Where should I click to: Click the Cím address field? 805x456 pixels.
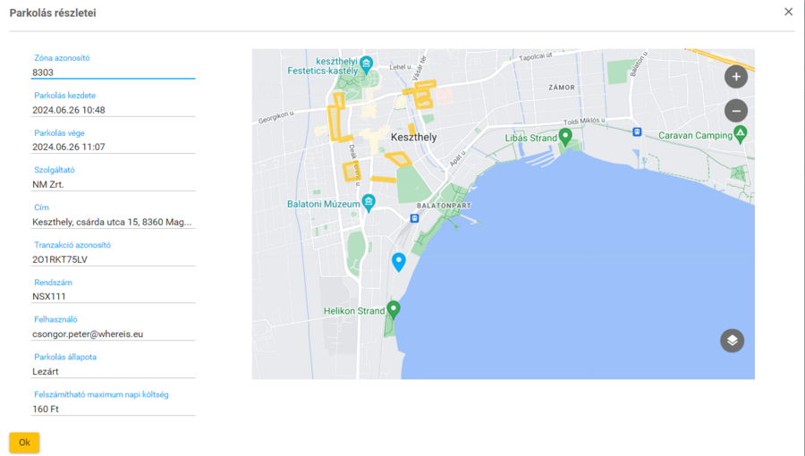tap(113, 222)
